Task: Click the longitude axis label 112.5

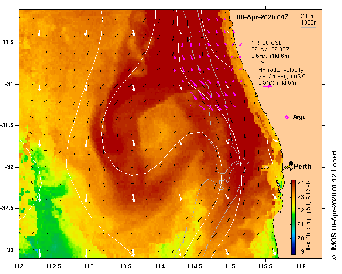Action: (x=54, y=267)
